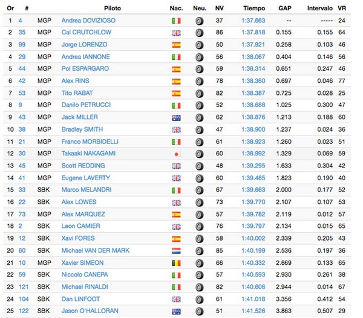Click the Japan flag in Nakagami's row
The image size is (363, 318).
tap(176, 154)
